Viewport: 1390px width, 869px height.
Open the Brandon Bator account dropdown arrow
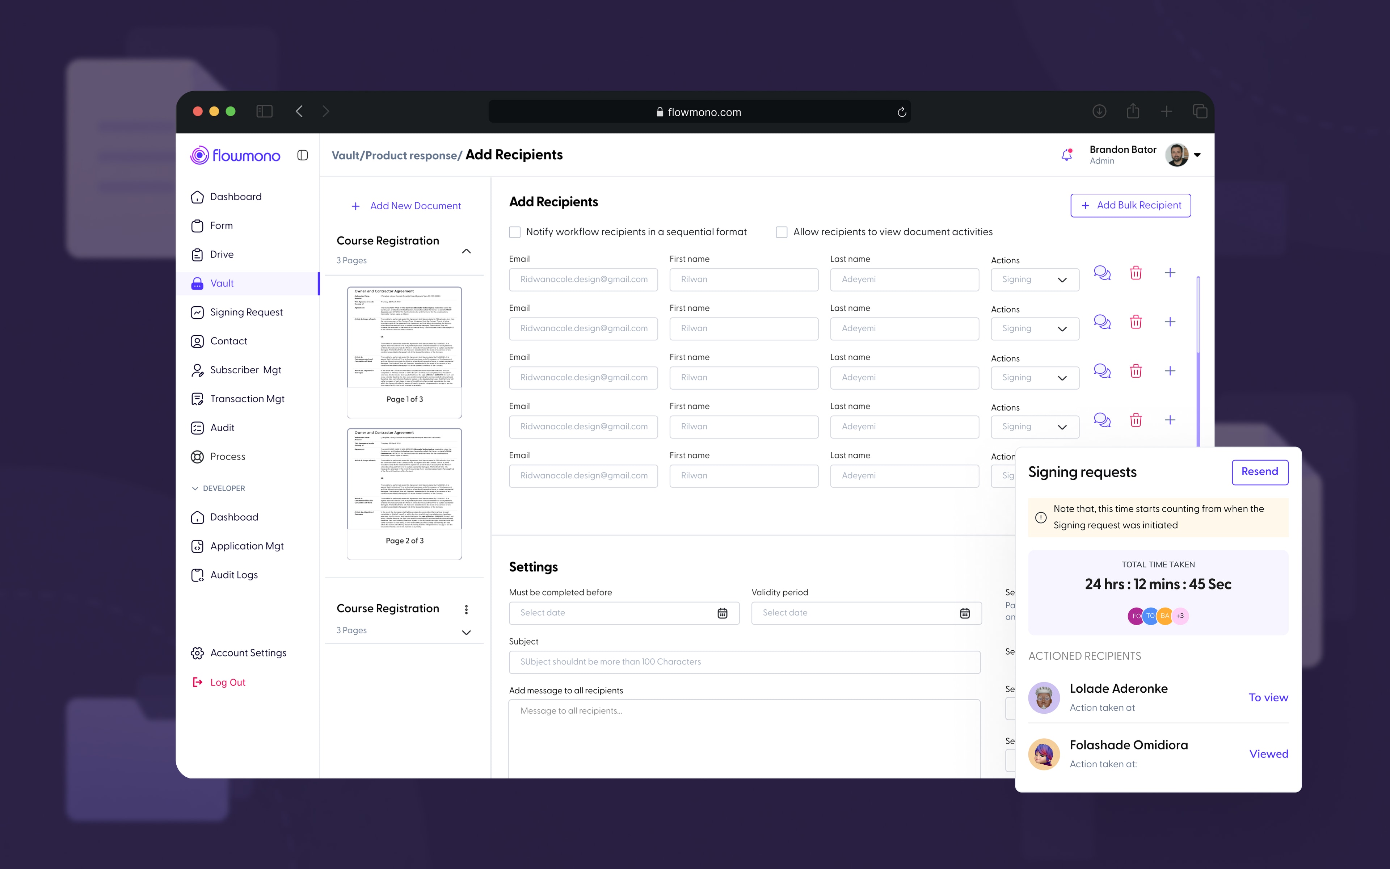[1197, 155]
